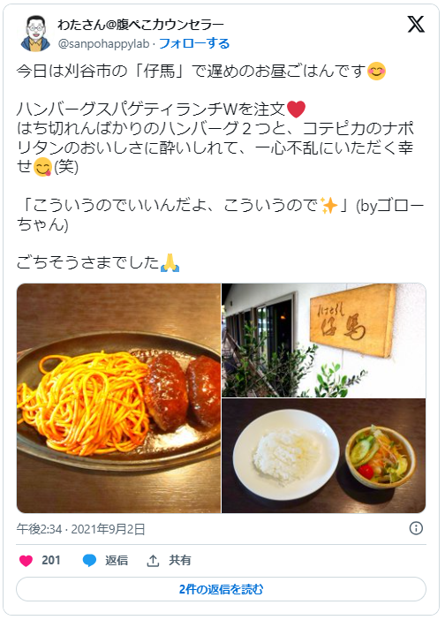Open the わたさん@腹ぺこカウンセラー display name
This screenshot has width=445, height=620.
pos(140,25)
